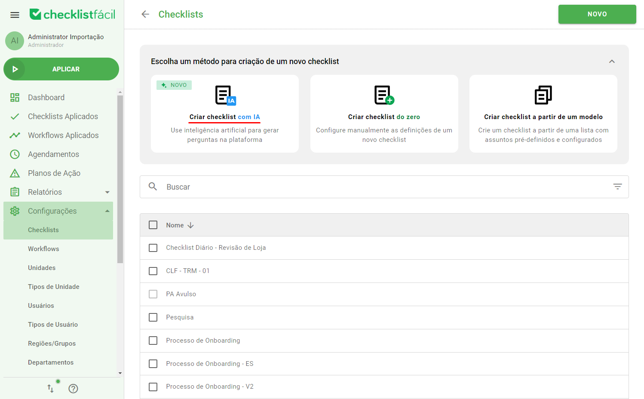Open Agendamentos via the clock icon
The height and width of the screenshot is (399, 644).
15,154
